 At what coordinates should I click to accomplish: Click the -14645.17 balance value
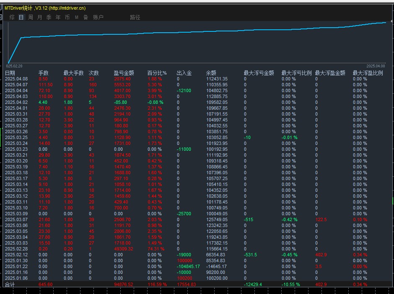(x=216, y=266)
